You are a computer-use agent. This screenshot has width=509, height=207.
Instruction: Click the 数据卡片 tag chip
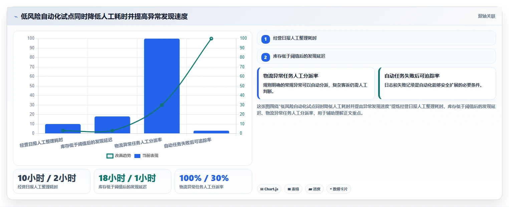339,189
